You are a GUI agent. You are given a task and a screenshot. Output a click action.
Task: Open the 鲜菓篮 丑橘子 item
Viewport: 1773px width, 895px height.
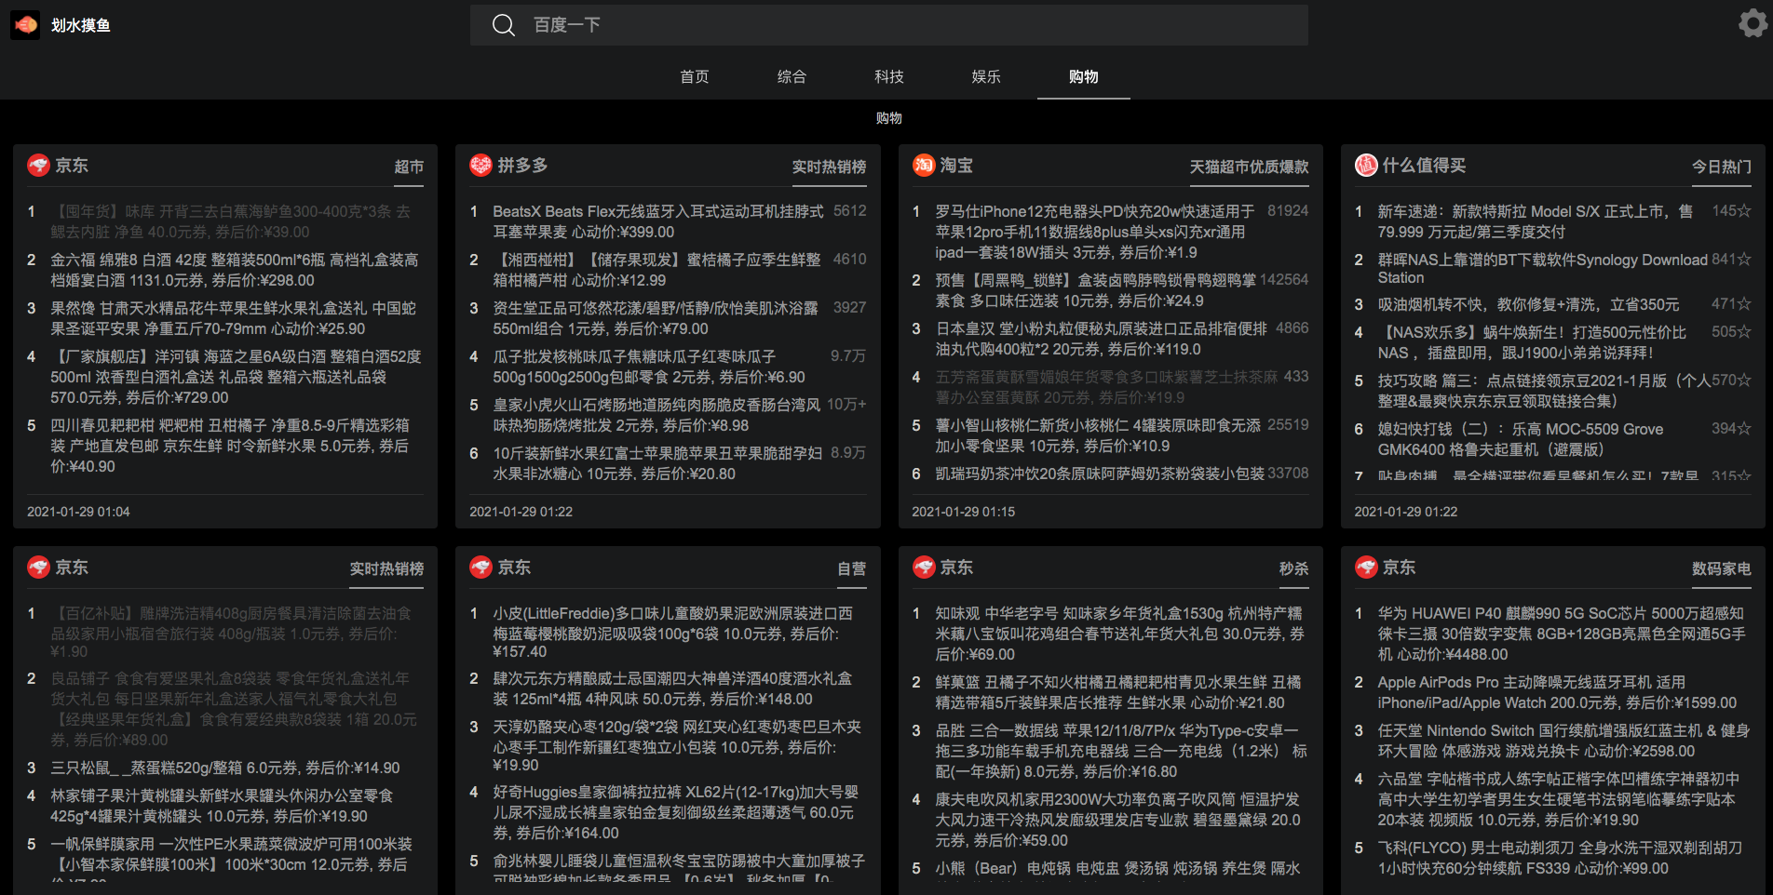1117,692
